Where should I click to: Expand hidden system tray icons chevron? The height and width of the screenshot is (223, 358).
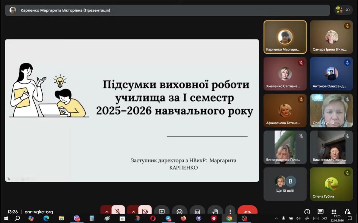(276, 218)
